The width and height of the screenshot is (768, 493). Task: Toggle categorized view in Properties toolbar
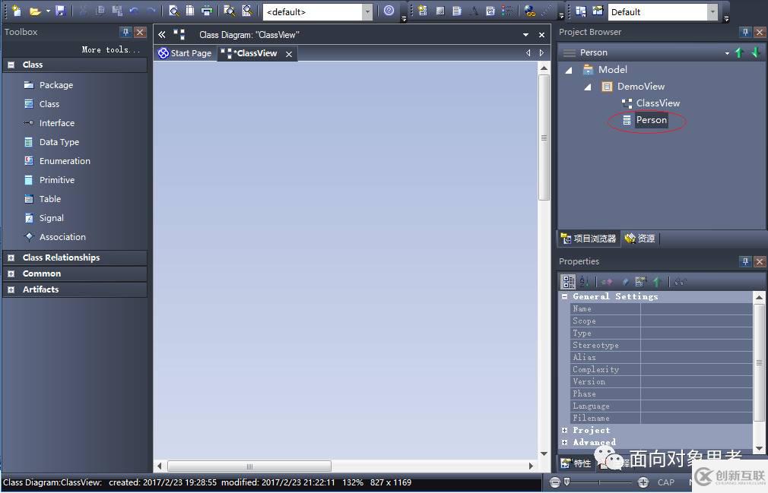coord(568,282)
